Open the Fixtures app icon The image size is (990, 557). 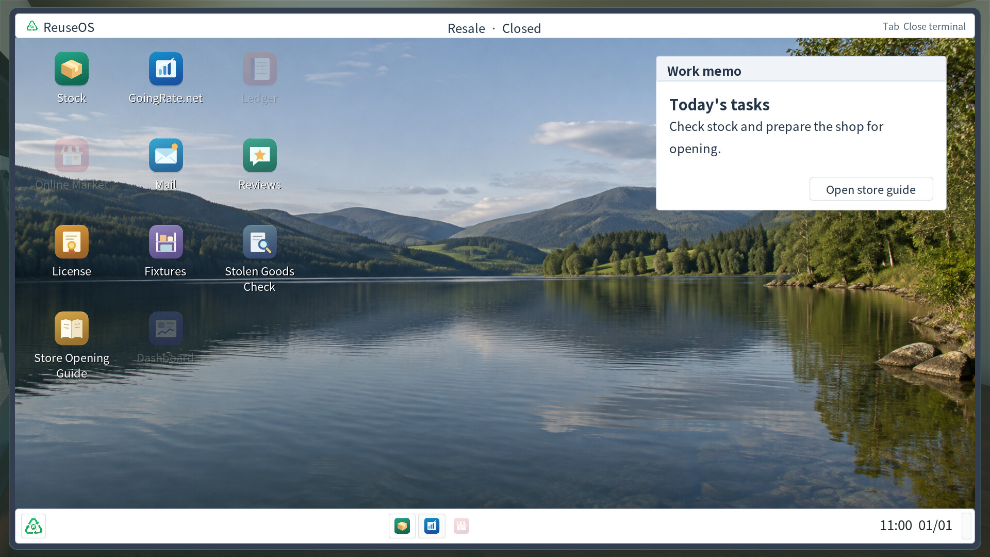166,242
